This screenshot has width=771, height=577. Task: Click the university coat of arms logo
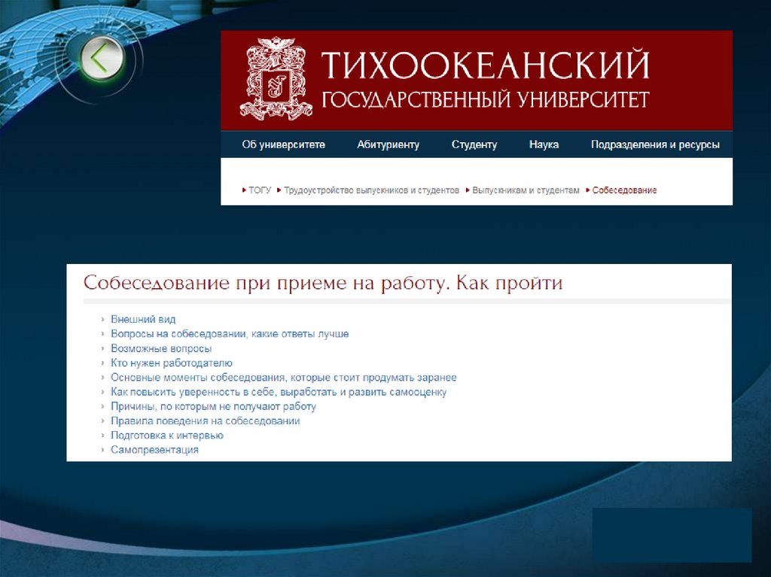coord(276,78)
